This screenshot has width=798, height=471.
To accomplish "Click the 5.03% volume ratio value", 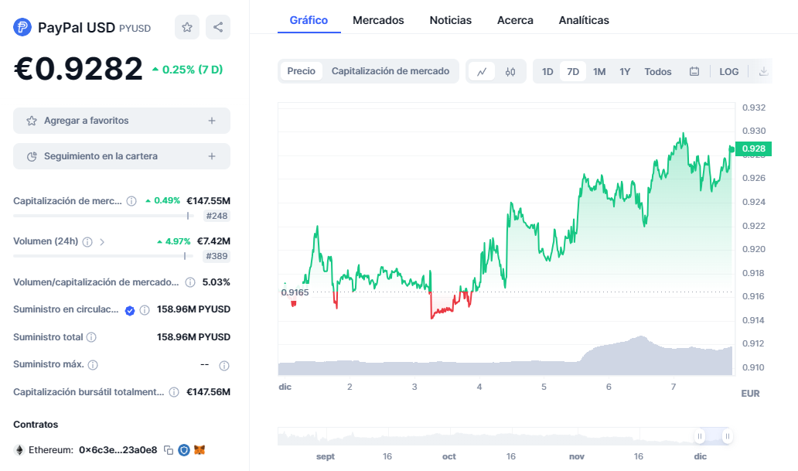I will (217, 282).
